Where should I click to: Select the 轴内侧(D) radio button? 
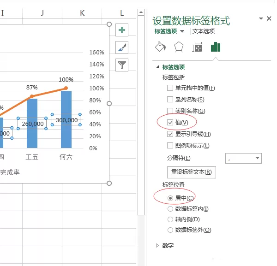[170, 219]
